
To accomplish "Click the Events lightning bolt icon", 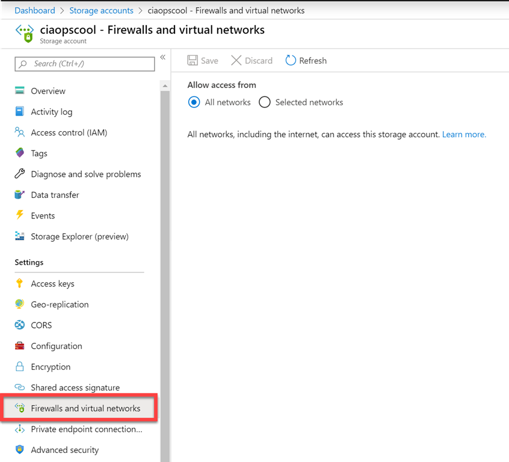I will tap(20, 215).
